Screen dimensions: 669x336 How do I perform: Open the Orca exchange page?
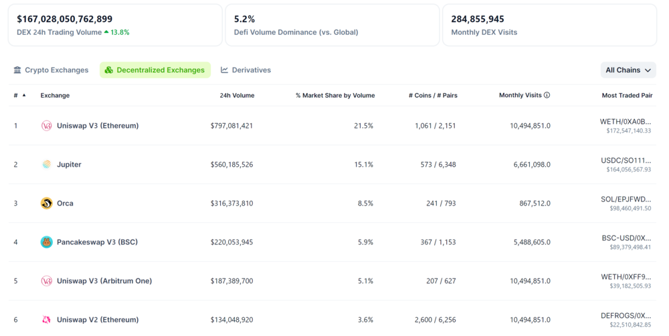[x=65, y=203]
